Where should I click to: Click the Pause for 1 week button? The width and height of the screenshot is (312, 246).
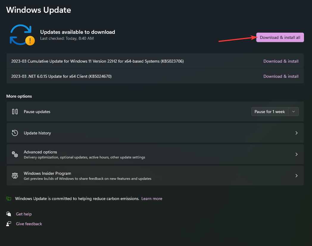click(270, 112)
